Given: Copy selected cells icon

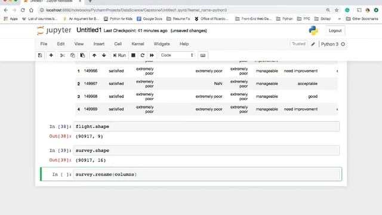Looking at the screenshot, I should point(72,56).
